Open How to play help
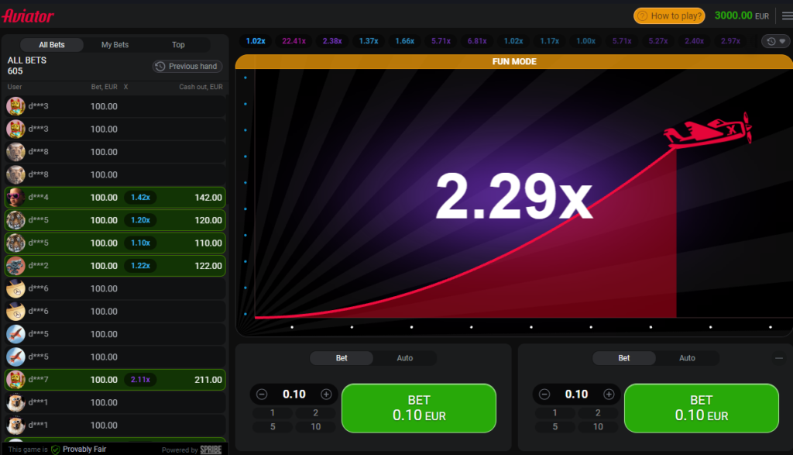The width and height of the screenshot is (793, 455). tap(669, 16)
